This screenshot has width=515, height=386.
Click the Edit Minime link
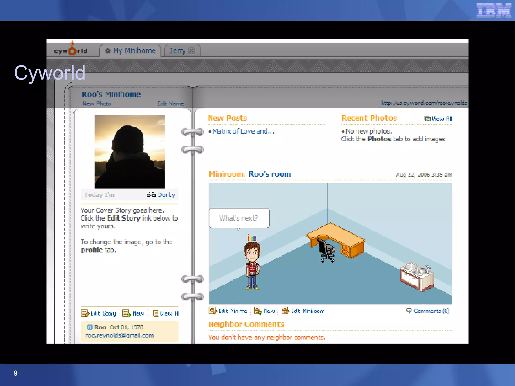point(233,311)
